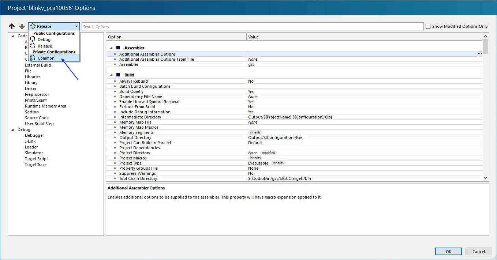The width and height of the screenshot is (497, 260).
Task: Click the Value column header
Action: pos(253,37)
